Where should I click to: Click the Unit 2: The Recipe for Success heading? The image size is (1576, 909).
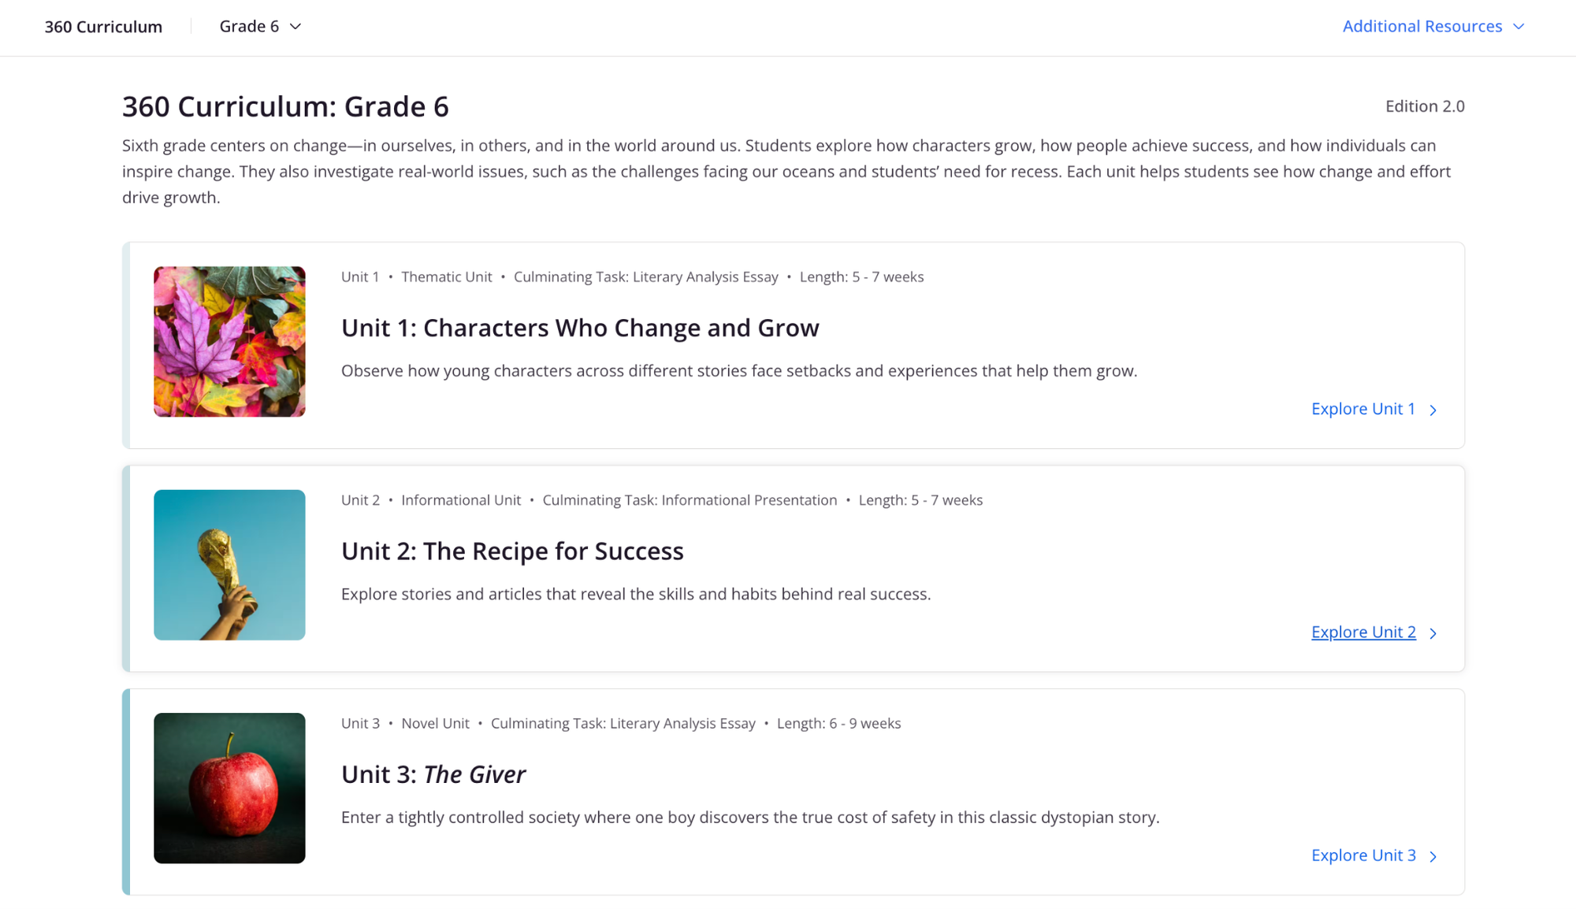(512, 551)
